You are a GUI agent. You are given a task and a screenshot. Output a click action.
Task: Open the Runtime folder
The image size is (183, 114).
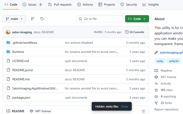[18, 52]
